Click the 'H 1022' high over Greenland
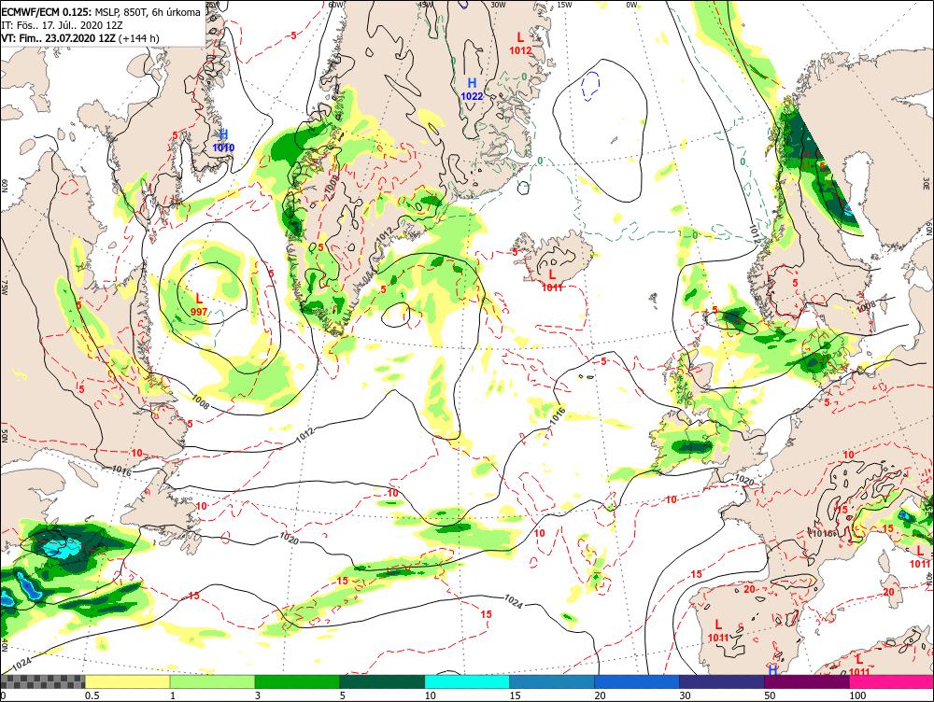The width and height of the screenshot is (934, 702). point(472,89)
